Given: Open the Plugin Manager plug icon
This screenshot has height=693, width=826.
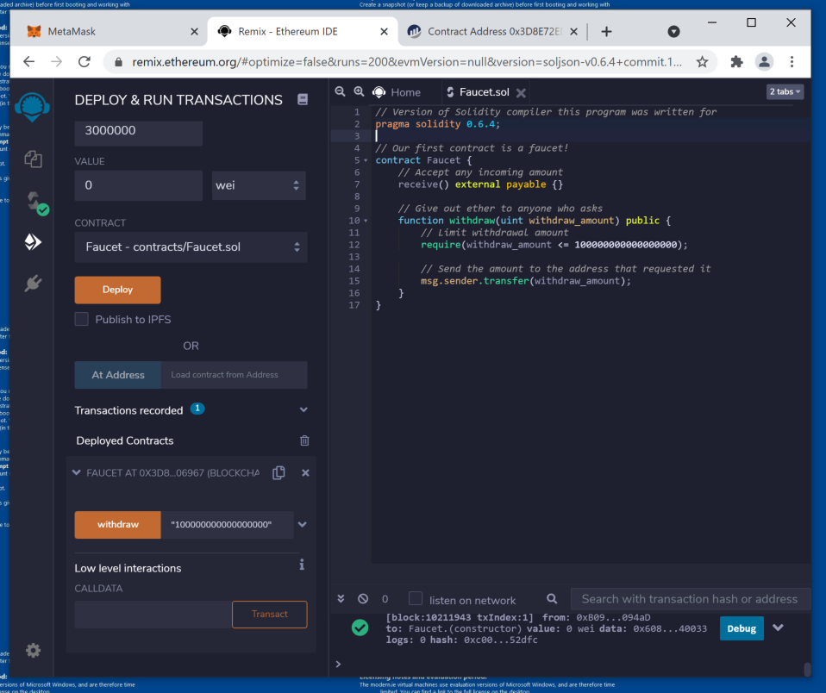Looking at the screenshot, I should (x=33, y=283).
